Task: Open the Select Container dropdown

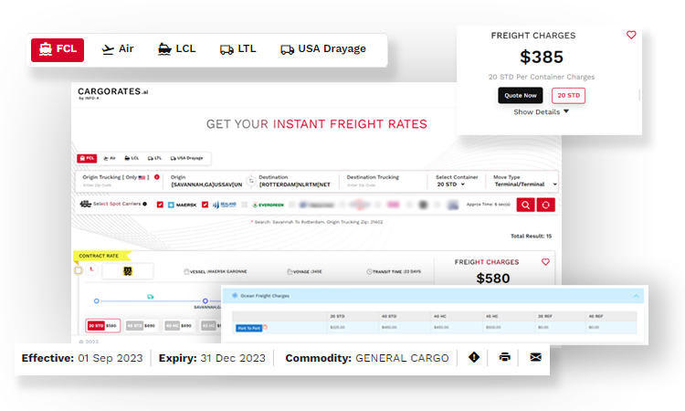Action: coord(449,184)
